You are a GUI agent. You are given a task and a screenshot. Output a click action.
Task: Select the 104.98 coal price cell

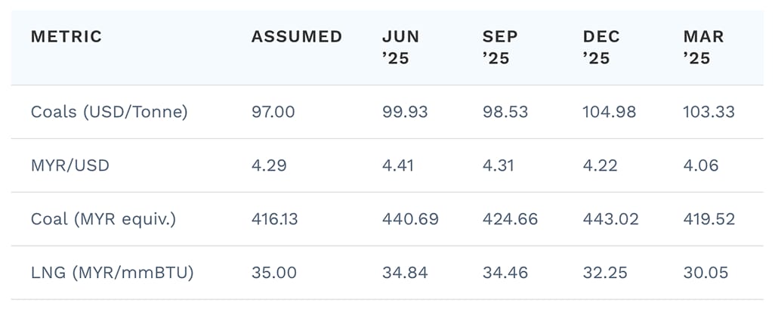610,112
